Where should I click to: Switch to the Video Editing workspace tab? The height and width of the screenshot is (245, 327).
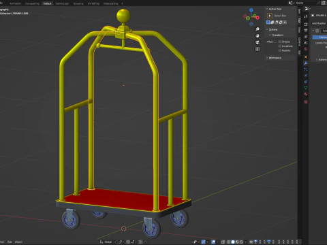[110, 3]
